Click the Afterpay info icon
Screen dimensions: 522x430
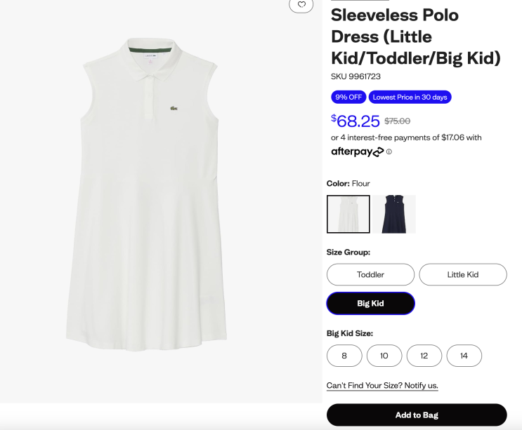[389, 152]
